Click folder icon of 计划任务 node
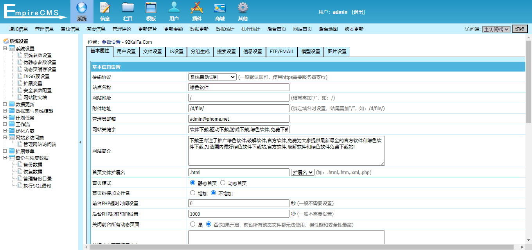Viewport: 532px width, 250px height. (12, 118)
